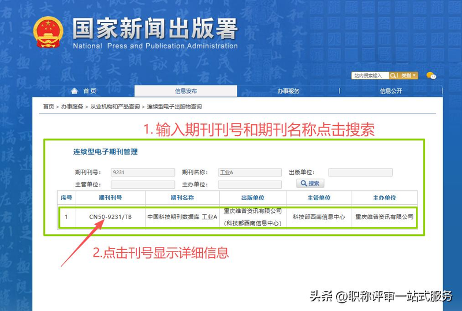Go to the 首页 navigation tab
462x311 pixels.
(90, 91)
